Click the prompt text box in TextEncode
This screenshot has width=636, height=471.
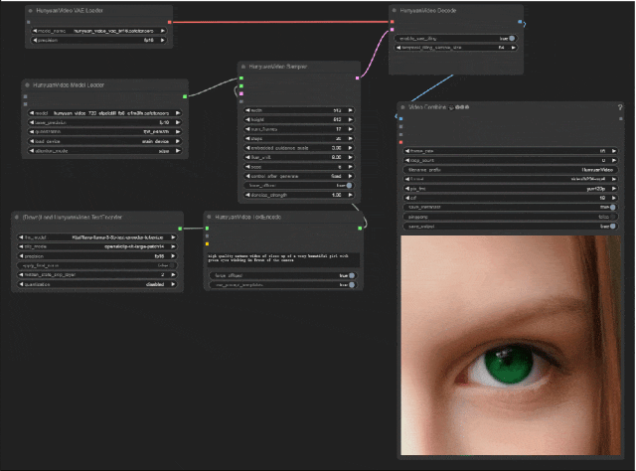point(282,259)
